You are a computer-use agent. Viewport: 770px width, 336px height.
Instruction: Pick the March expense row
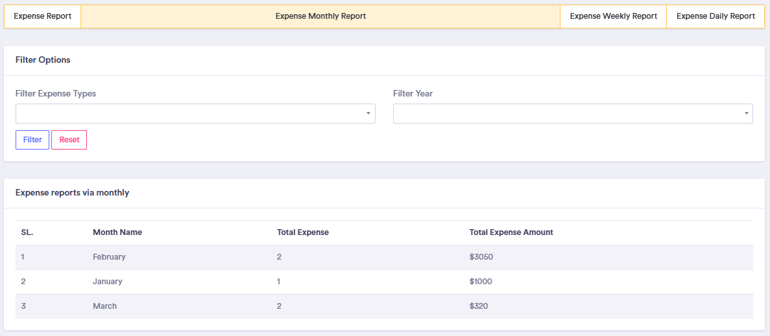click(104, 306)
